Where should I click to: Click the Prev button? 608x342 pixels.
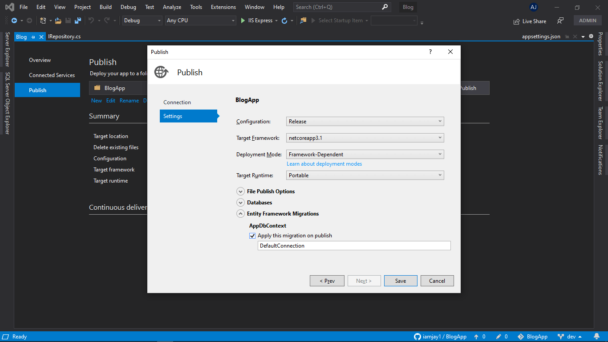[x=327, y=281]
